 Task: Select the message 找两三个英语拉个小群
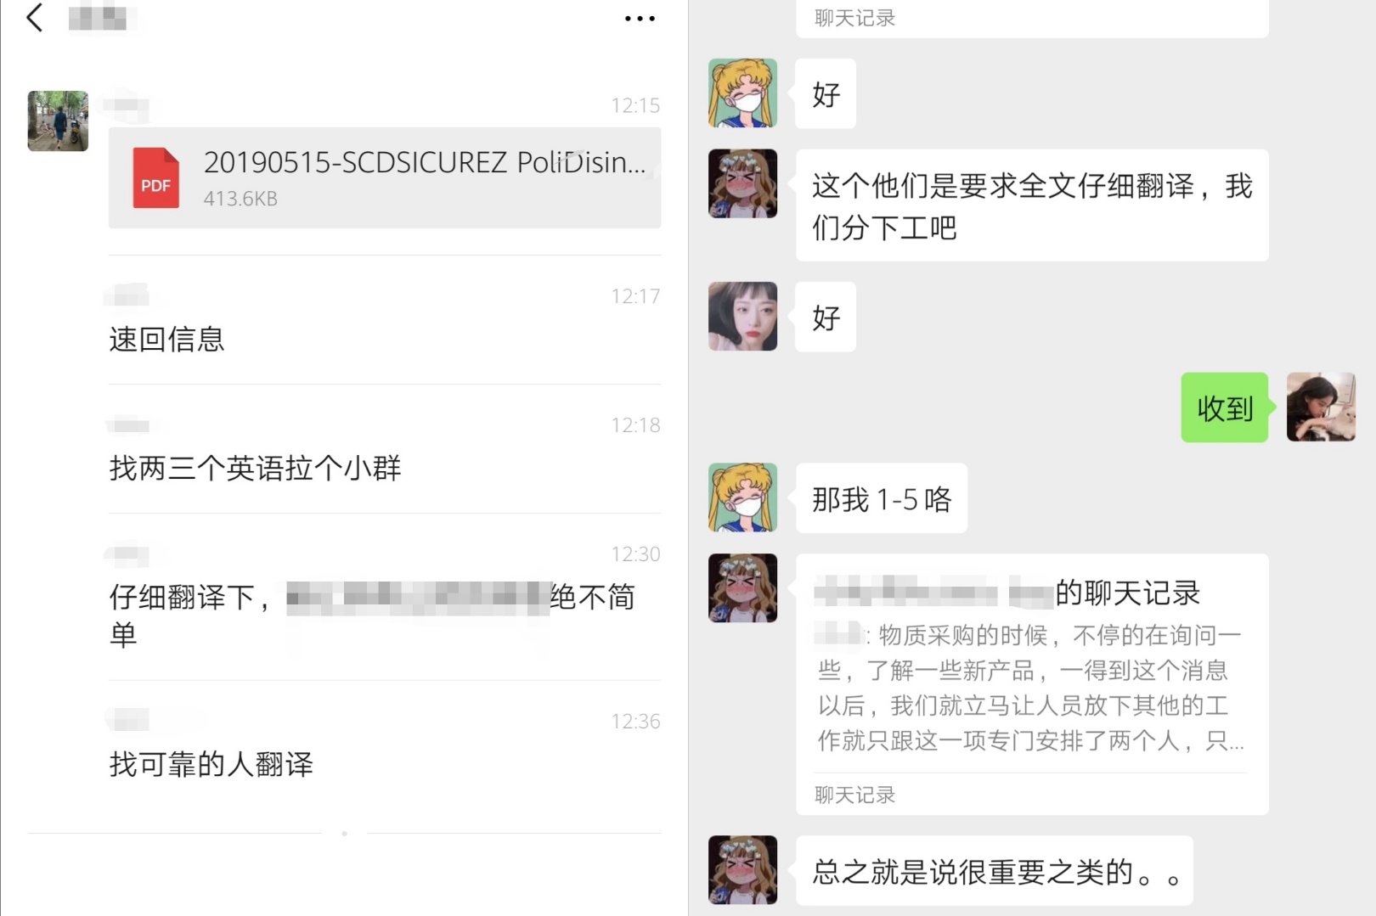[255, 469]
